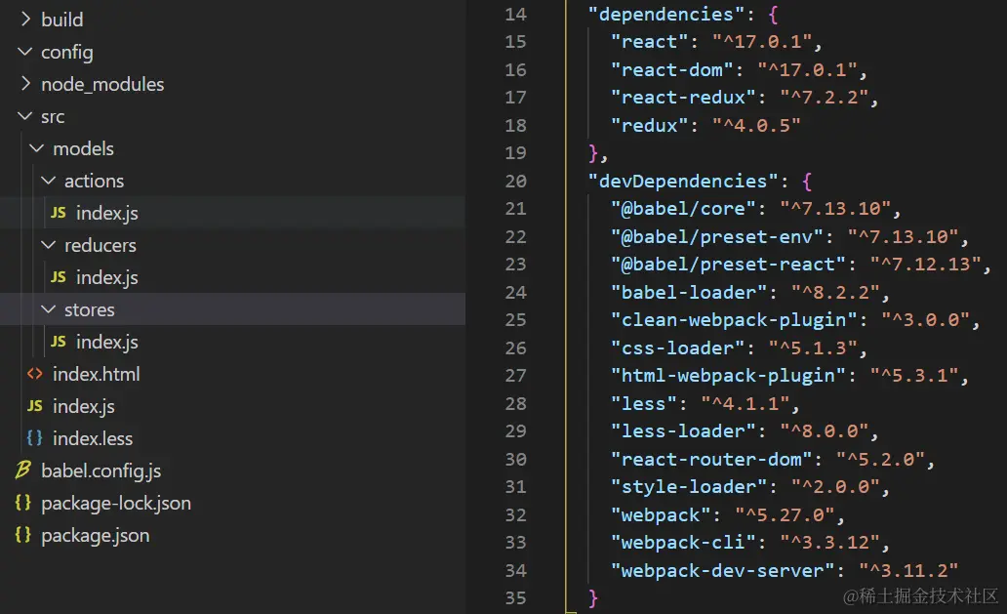
Task: Collapse the reducers folder chevron
Action: 48,245
